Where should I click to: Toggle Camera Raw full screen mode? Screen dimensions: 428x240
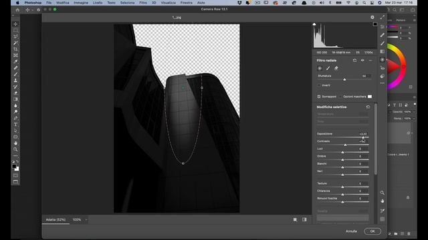point(382,17)
